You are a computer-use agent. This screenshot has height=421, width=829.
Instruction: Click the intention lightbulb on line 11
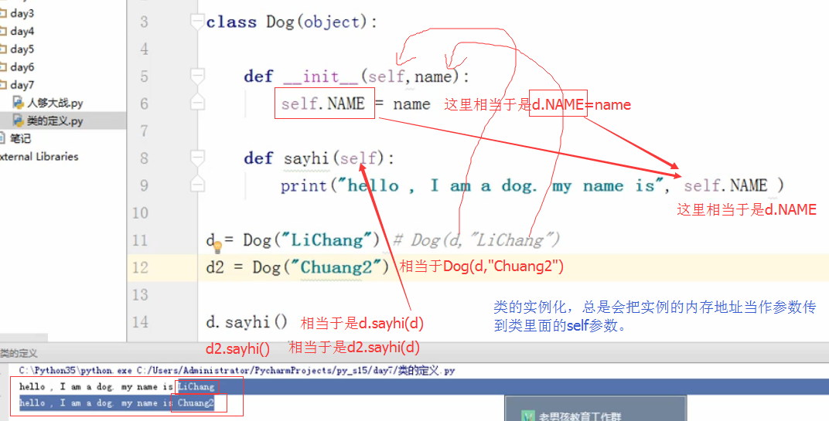217,246
